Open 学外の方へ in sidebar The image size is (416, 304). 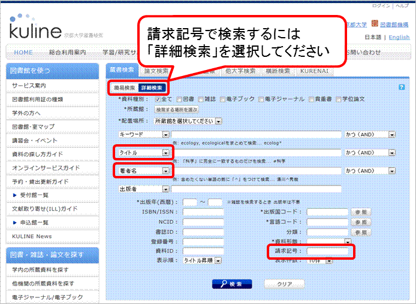(53, 113)
